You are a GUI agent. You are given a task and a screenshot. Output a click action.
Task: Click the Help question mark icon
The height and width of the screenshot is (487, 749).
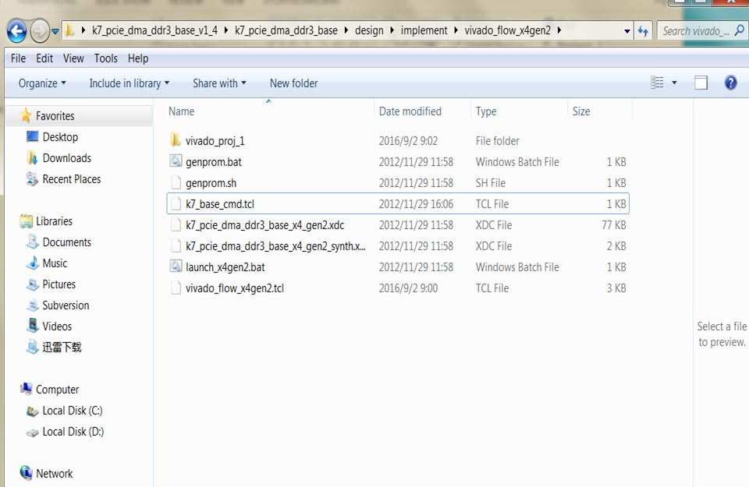pyautogui.click(x=730, y=83)
